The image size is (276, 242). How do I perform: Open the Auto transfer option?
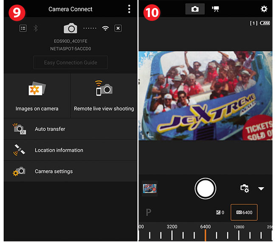click(x=70, y=129)
